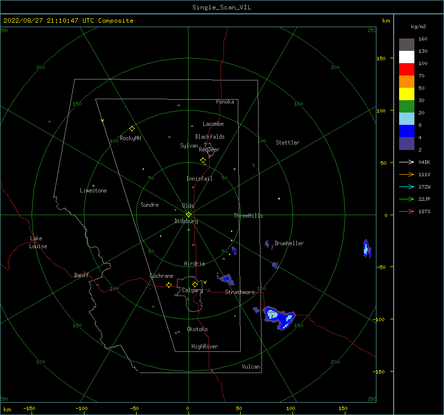Image resolution: width=444 pixels, height=415 pixels.
Task: Click the yellow radar site marker at Olds
Action: tap(188, 215)
